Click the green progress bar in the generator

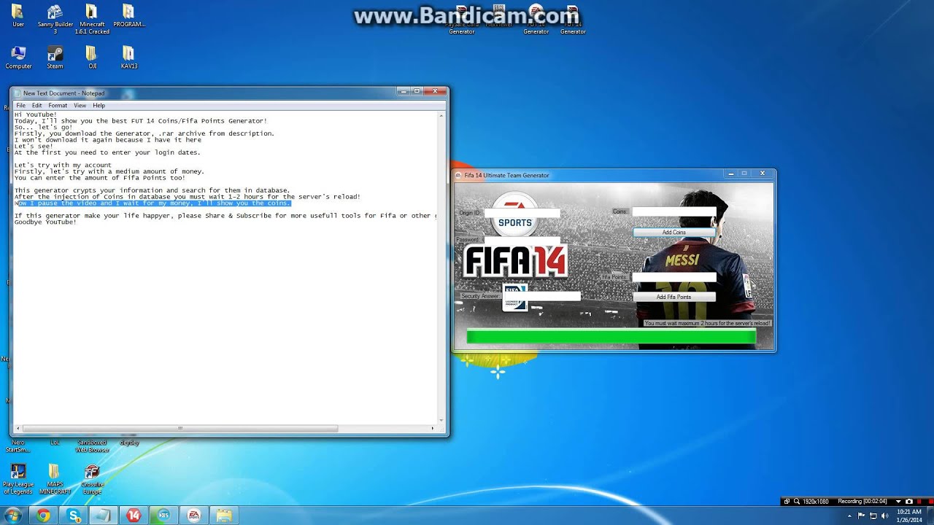coord(611,336)
